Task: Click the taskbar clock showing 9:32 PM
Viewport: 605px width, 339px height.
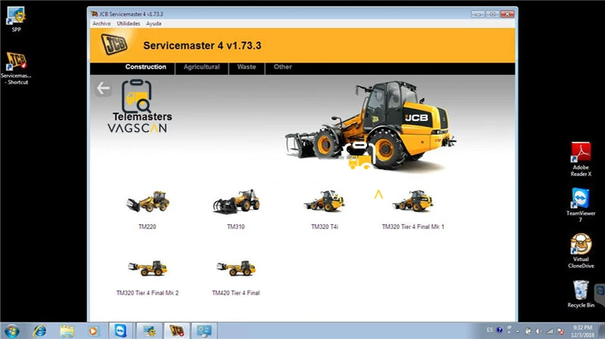Action: click(x=582, y=331)
